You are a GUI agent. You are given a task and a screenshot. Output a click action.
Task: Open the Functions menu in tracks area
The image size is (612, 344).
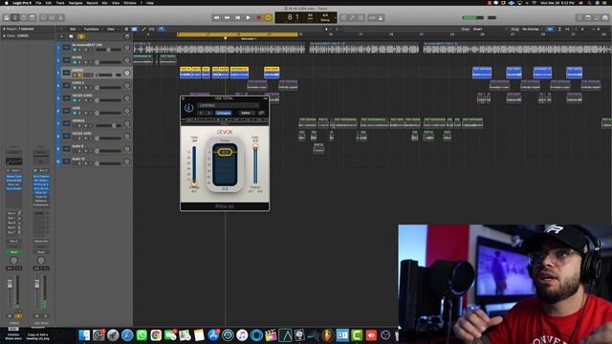(x=92, y=29)
